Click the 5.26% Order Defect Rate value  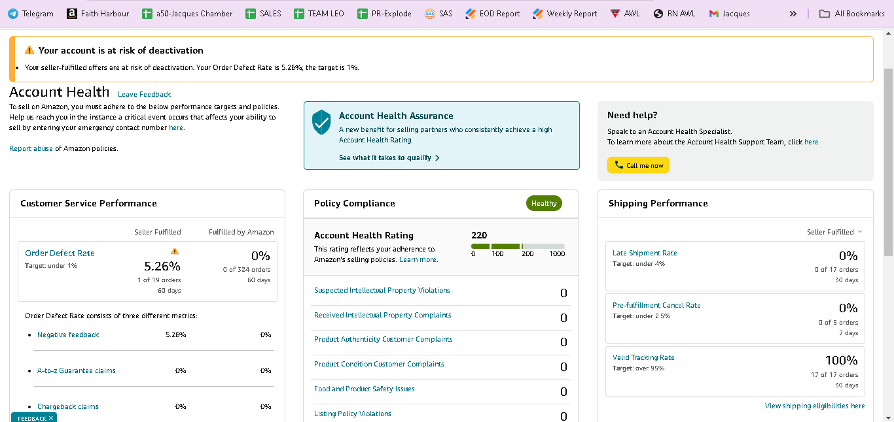162,266
